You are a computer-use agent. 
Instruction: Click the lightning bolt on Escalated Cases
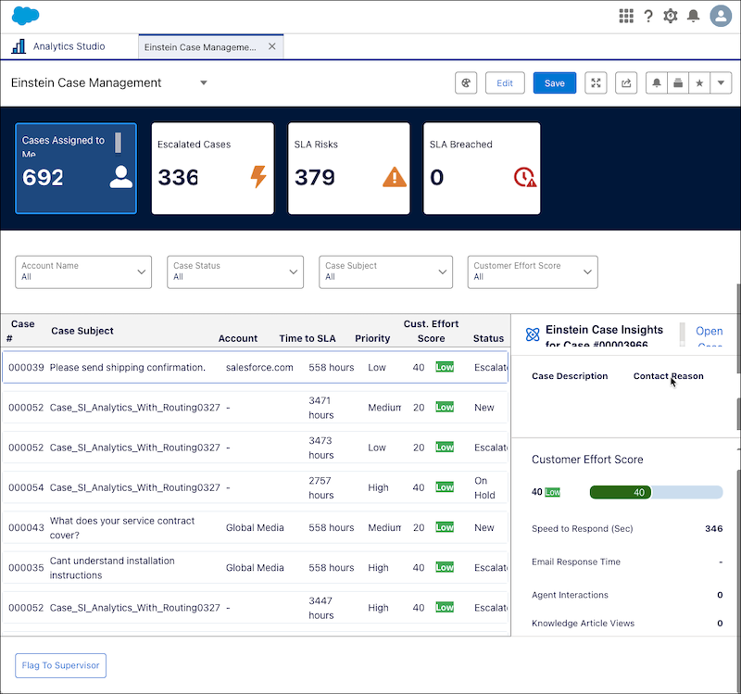pyautogui.click(x=258, y=177)
